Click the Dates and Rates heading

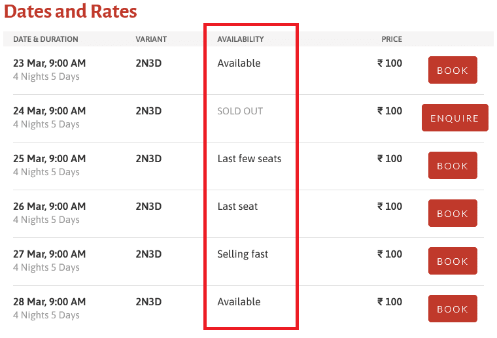click(71, 12)
